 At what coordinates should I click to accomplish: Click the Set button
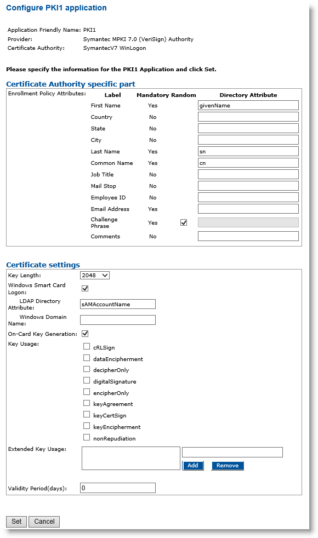point(16,522)
